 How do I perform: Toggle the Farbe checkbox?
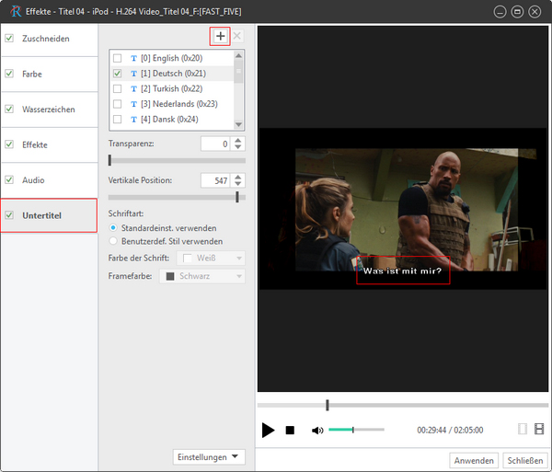(9, 74)
